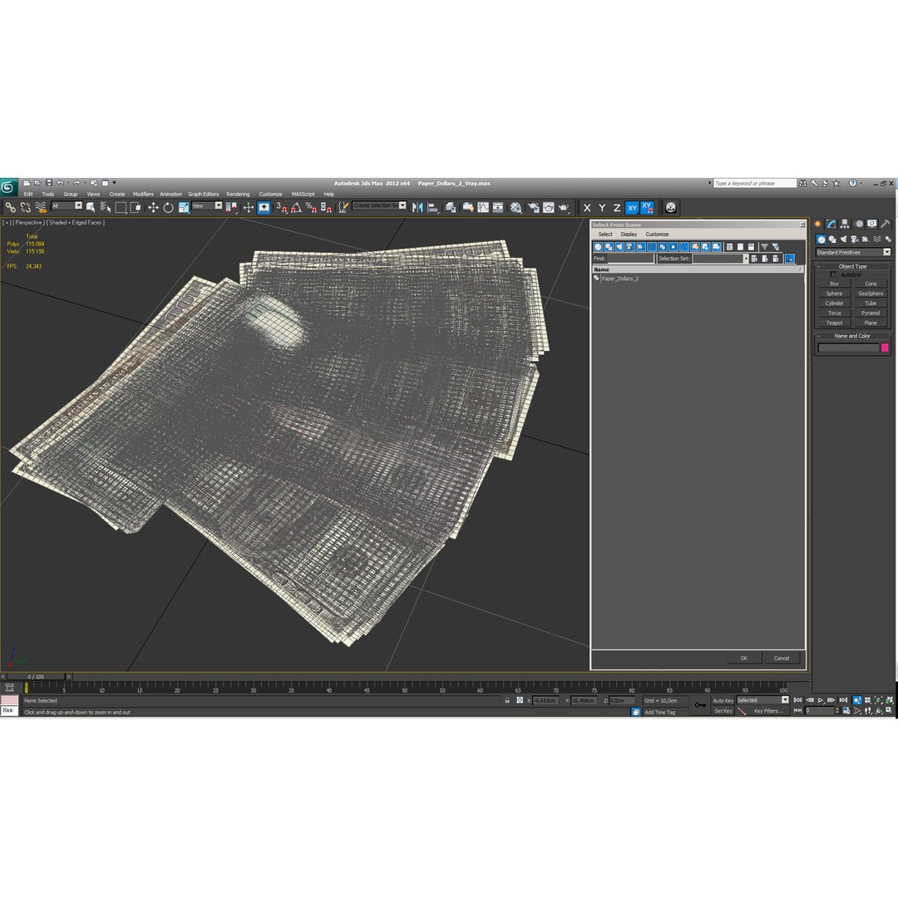Open the Select by Name tool
Screen dimensions: 898x898
pos(106,207)
